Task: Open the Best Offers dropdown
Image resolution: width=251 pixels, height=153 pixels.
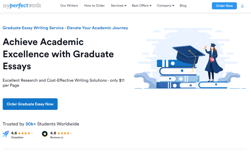Action: 141,6
